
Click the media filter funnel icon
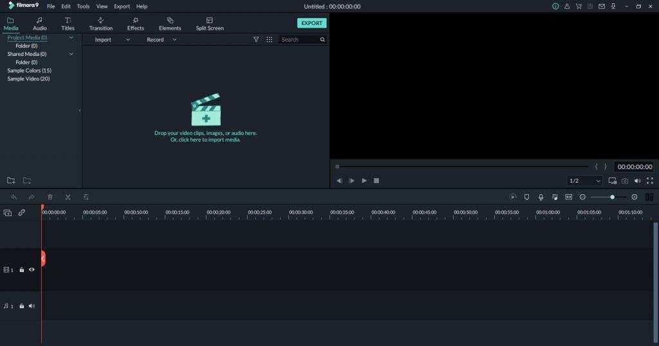[x=256, y=39]
